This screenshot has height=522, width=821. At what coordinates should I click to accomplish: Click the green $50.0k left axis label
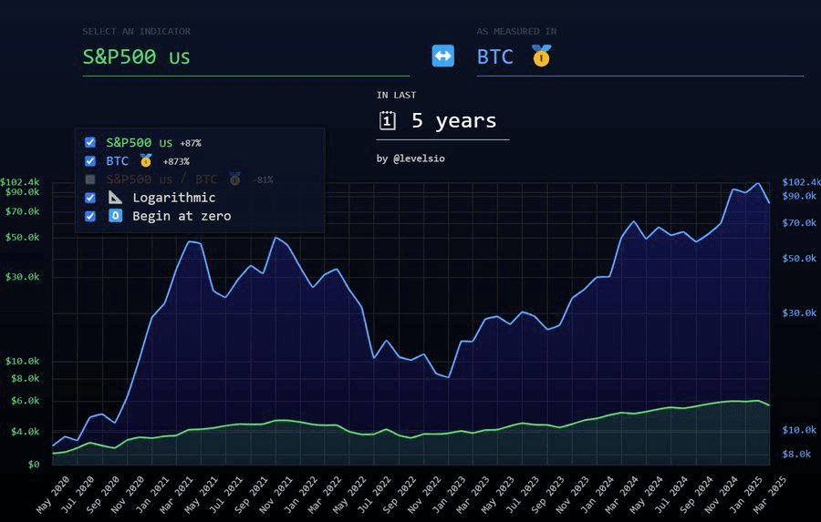[x=23, y=237]
